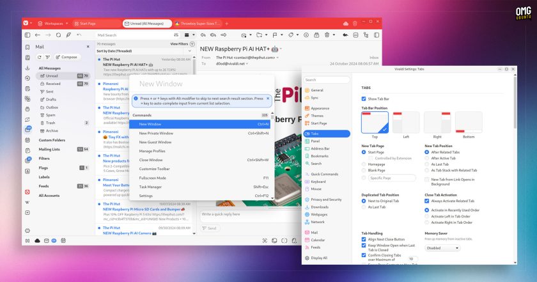The height and width of the screenshot is (282, 537).
Task: Reload using the circular refresh toolbar icon
Action: [59, 35]
